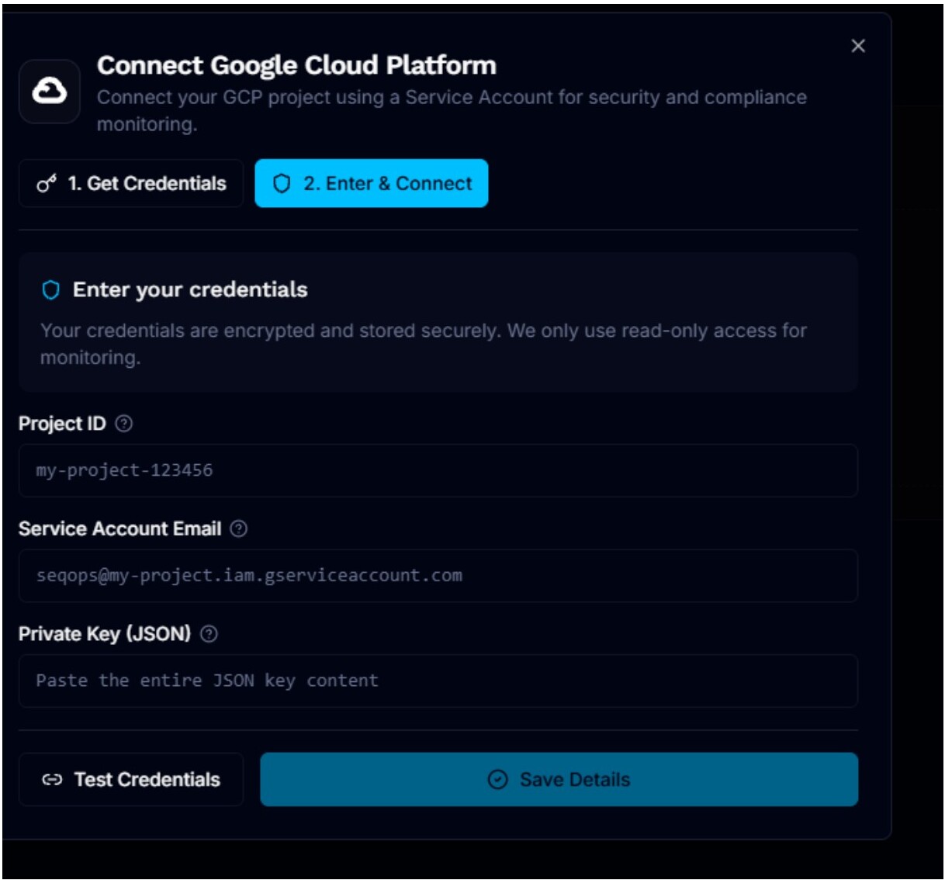Click the shield icon beside Enter your credentials
Image resolution: width=945 pixels, height=880 pixels.
coord(51,290)
